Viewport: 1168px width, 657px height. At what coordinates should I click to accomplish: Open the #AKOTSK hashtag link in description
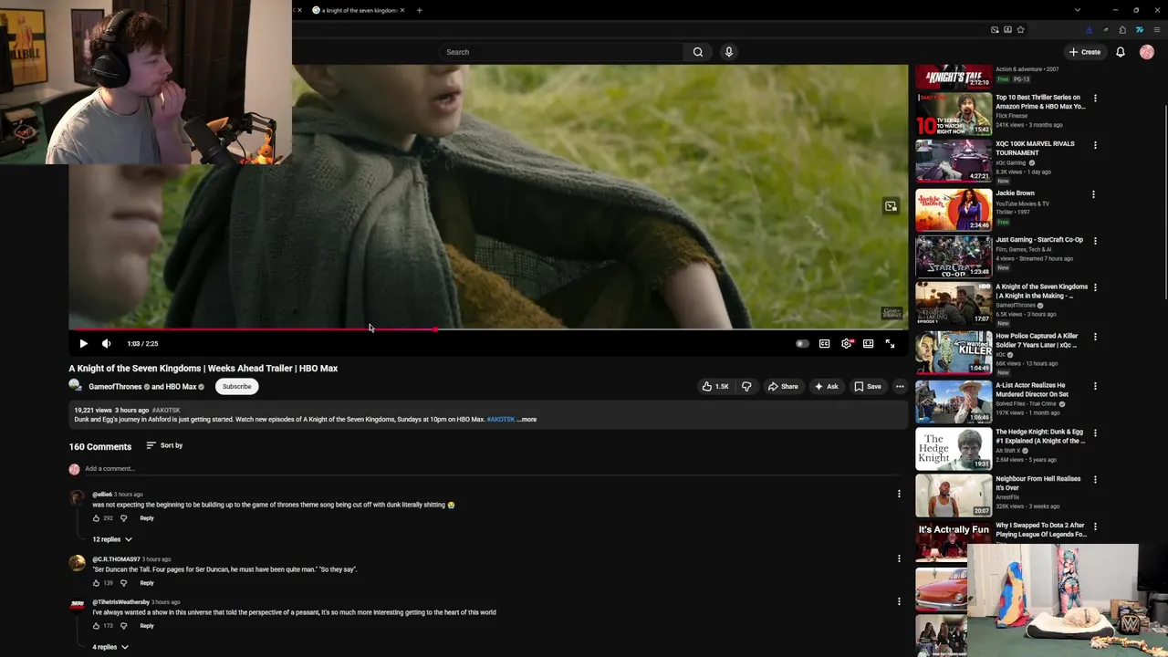pos(500,420)
